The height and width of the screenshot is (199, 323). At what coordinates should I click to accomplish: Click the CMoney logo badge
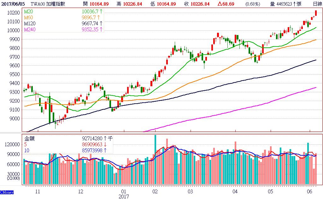point(7,192)
